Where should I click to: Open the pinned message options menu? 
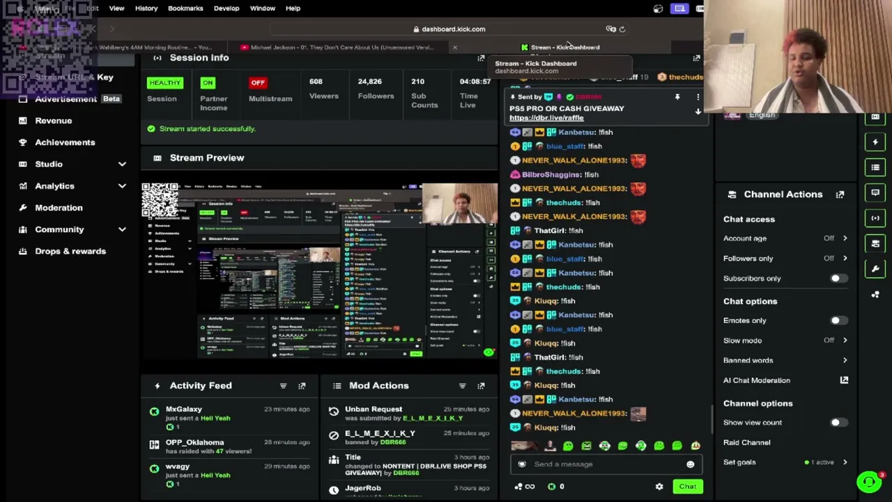698,98
